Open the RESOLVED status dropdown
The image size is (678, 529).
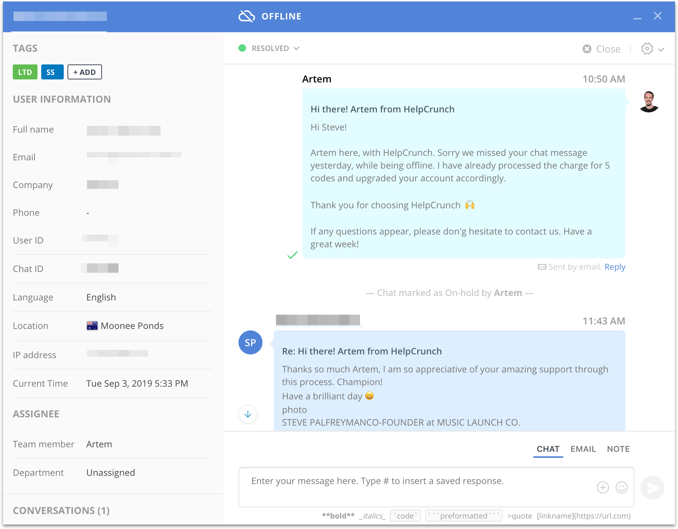tap(269, 48)
